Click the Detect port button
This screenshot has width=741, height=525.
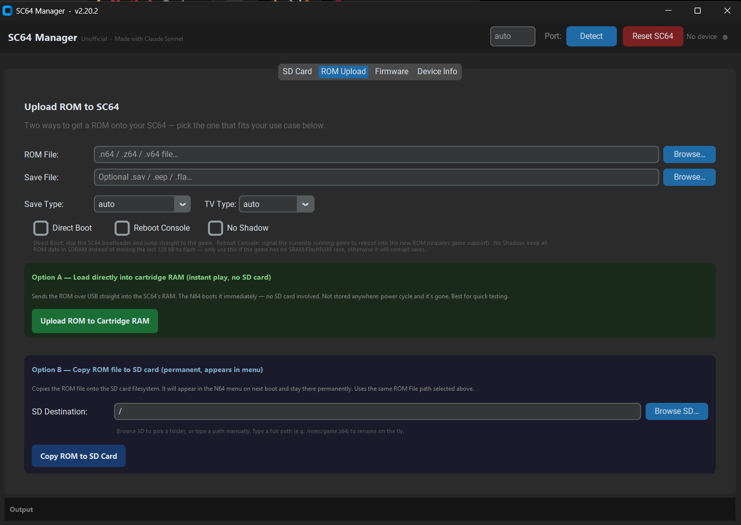[592, 36]
